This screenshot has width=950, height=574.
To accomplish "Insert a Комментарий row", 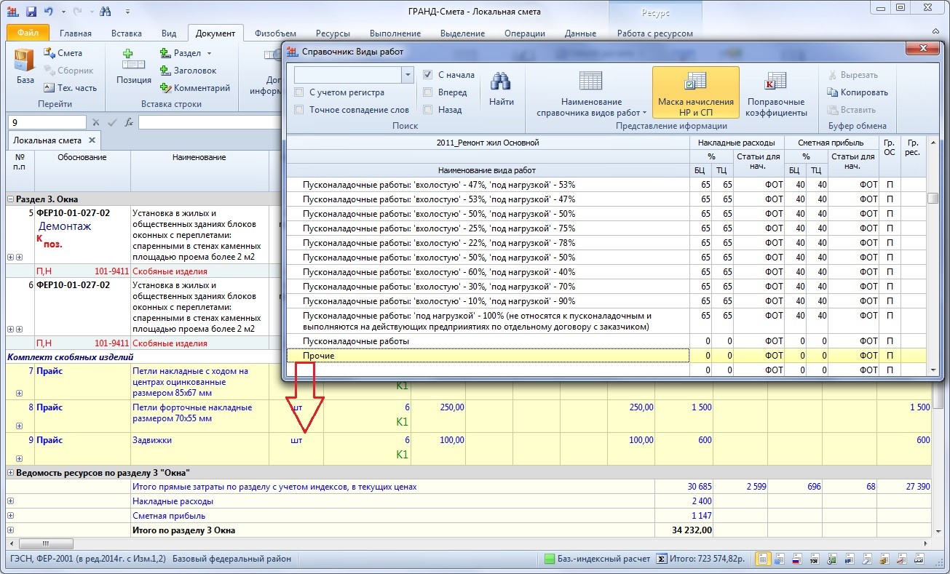I will (x=194, y=88).
